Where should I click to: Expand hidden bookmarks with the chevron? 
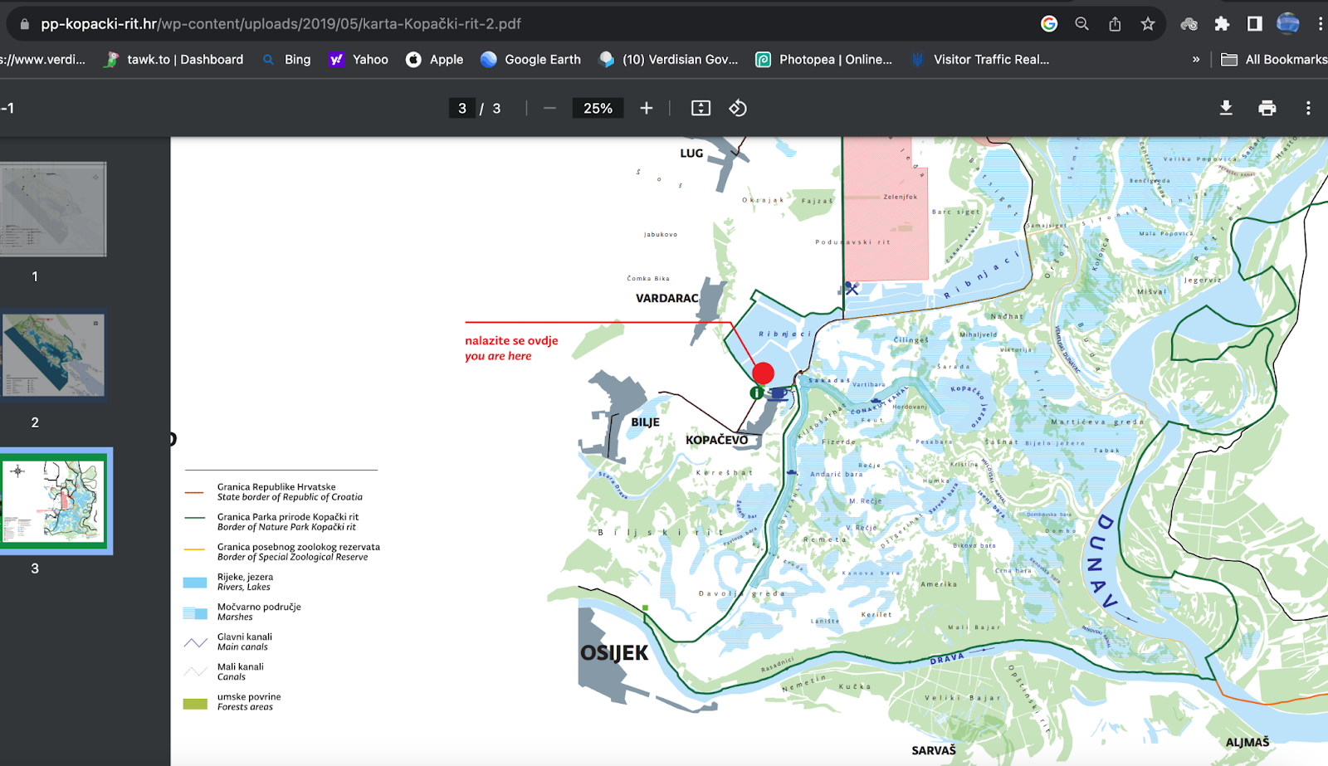[x=1196, y=60]
